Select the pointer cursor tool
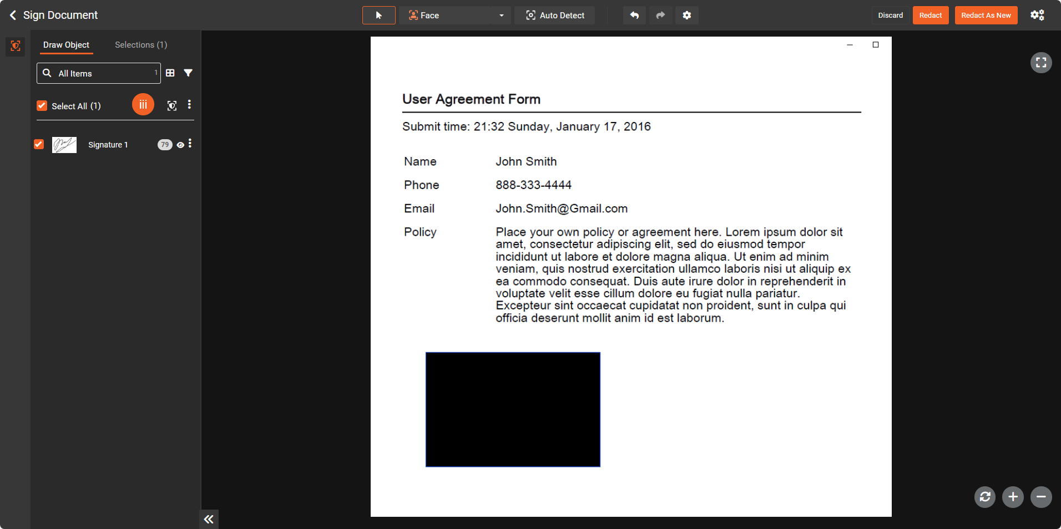1061x529 pixels. coord(379,16)
